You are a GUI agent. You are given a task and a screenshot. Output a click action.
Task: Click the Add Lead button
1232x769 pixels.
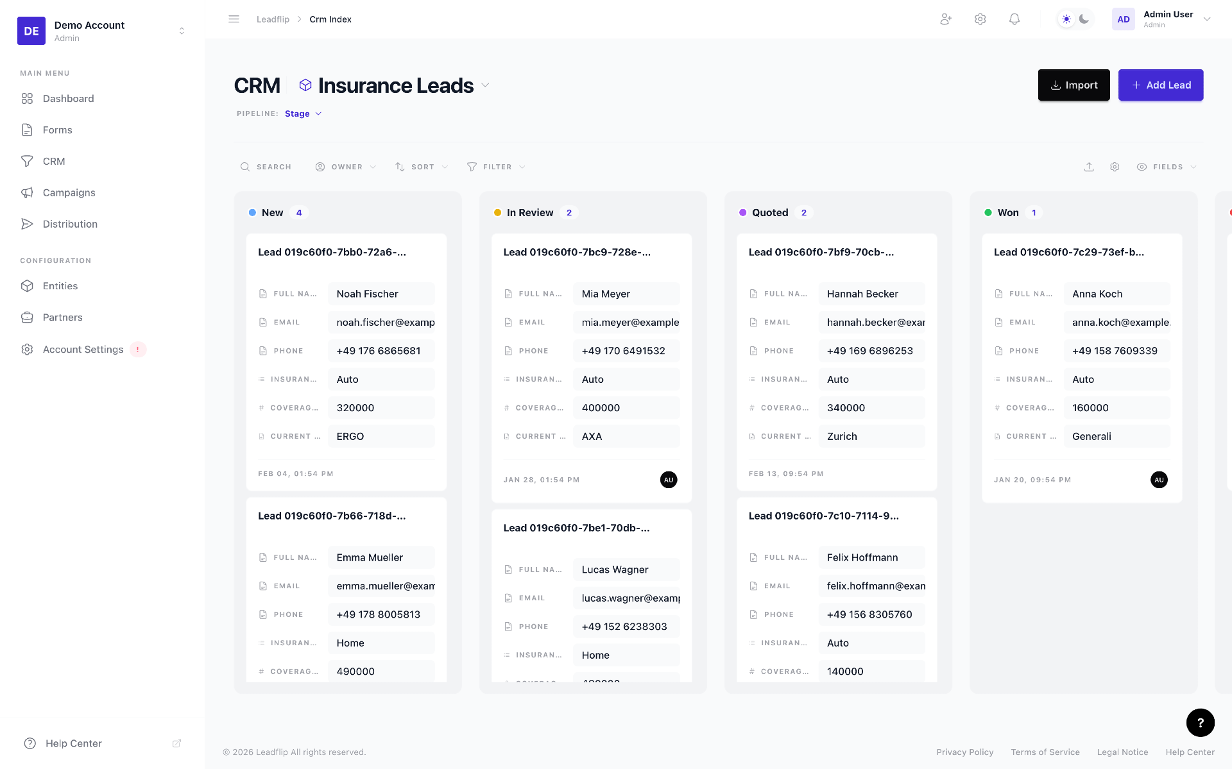pos(1161,85)
